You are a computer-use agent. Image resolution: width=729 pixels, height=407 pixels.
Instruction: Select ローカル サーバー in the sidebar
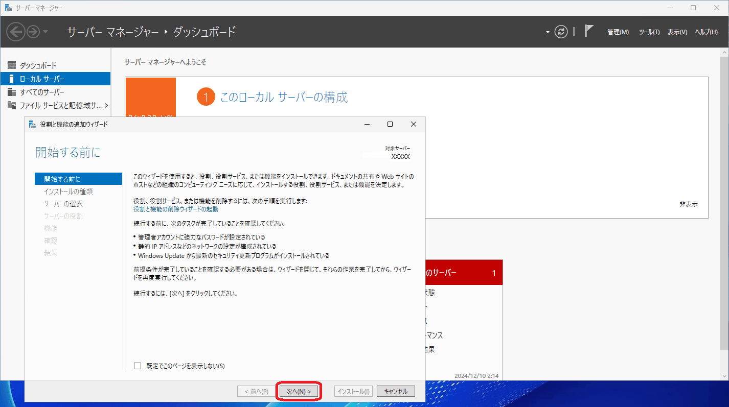pyautogui.click(x=42, y=79)
